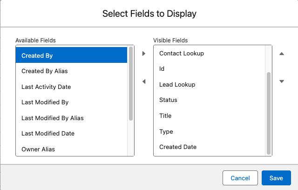Select Created By in Available Fields
298x190 pixels.
(71, 55)
